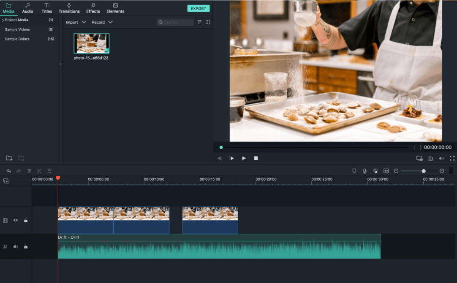Open the audio mixer icon
Image resolution: width=457 pixels, height=283 pixels.
375,171
